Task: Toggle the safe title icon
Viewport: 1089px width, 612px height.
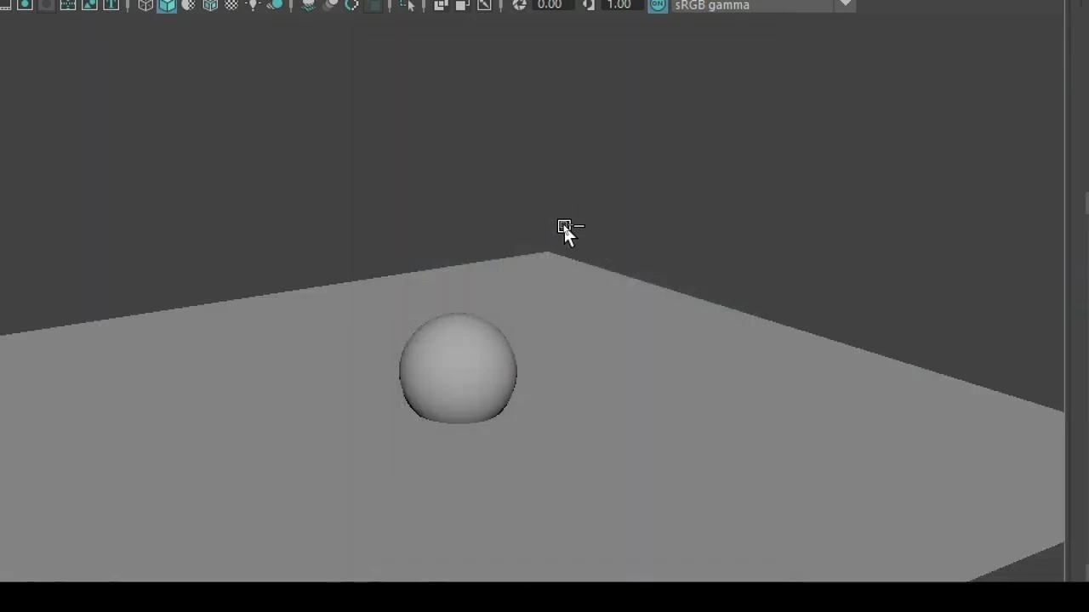Action: point(111,4)
